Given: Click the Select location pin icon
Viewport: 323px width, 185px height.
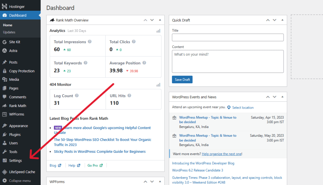Looking at the screenshot, I should coord(229,107).
